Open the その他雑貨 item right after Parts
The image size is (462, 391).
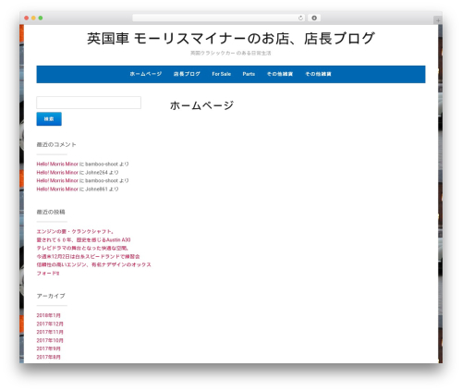(280, 74)
